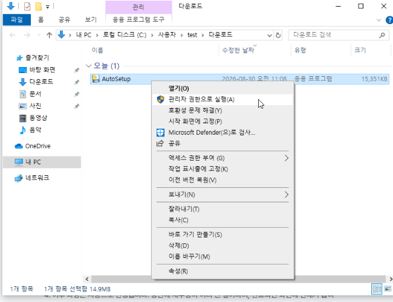Open the 파일 tab
Viewport: 393px width, 302px height.
(x=17, y=19)
